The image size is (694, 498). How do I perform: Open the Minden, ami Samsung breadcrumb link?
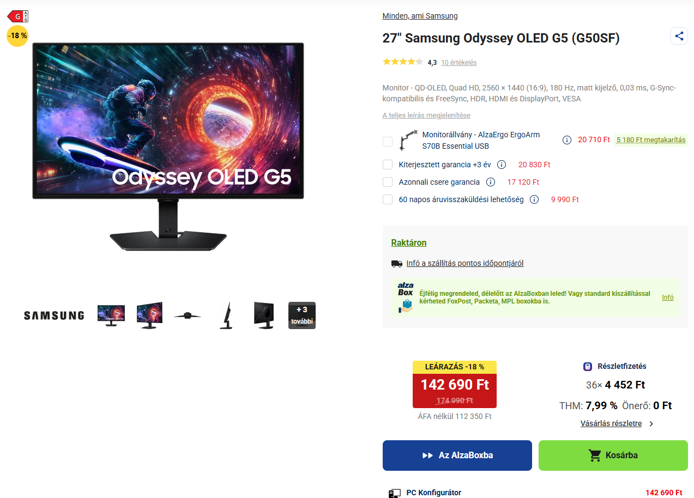420,16
